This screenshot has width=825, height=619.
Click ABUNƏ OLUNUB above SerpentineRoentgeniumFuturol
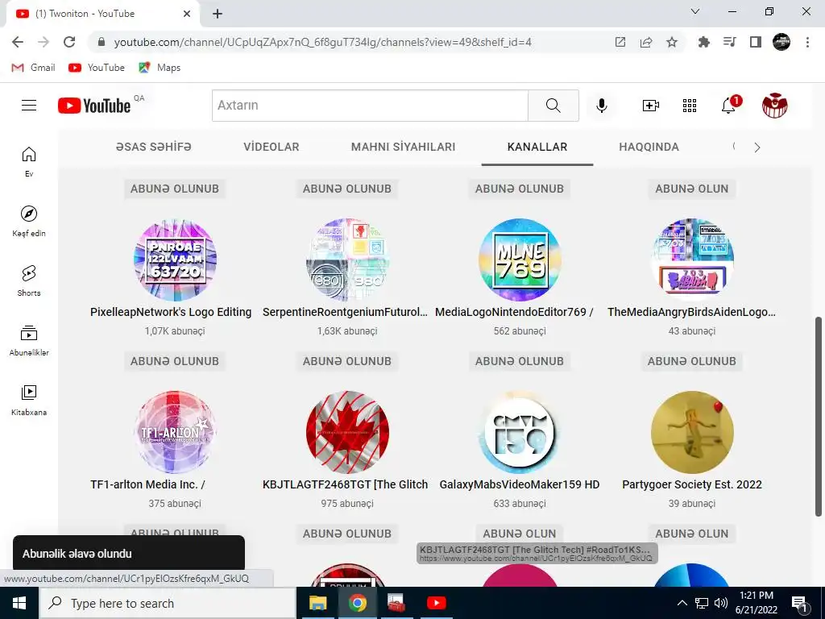pos(347,189)
